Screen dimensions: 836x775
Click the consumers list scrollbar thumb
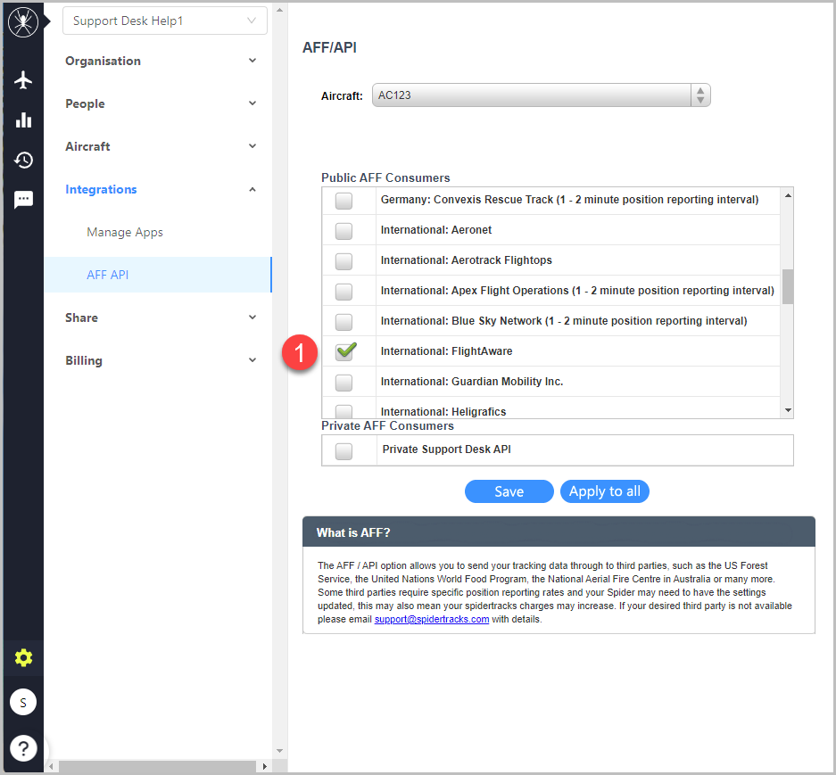(788, 287)
